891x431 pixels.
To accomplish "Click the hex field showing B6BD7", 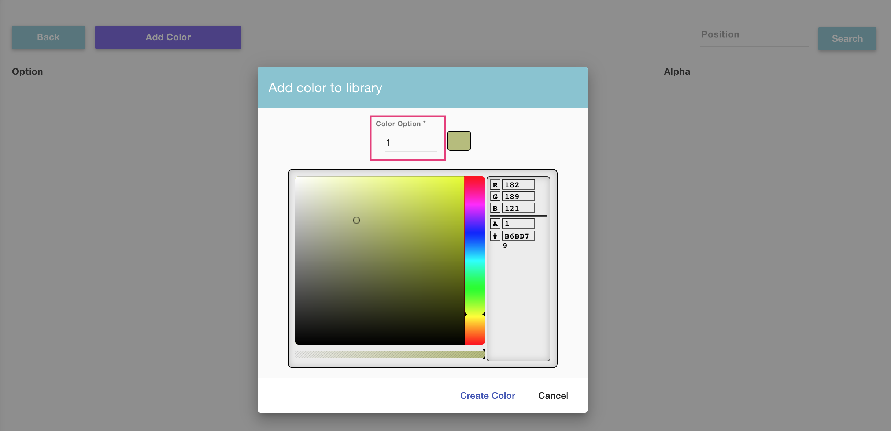I will point(518,236).
